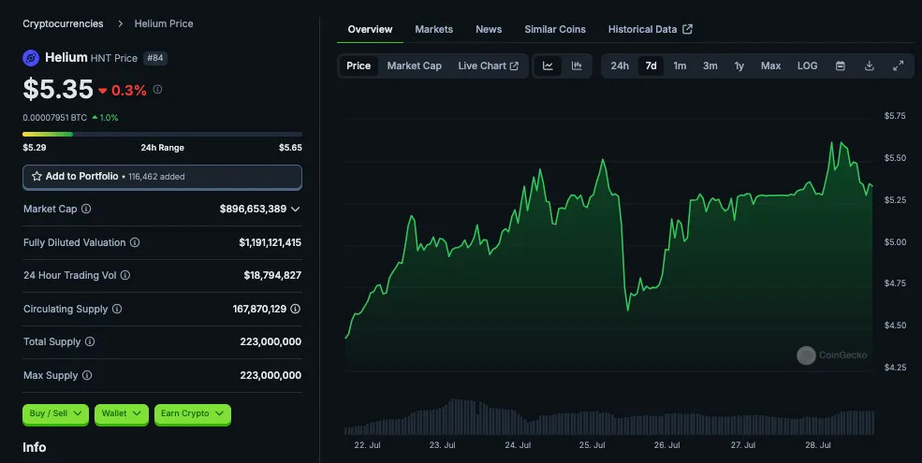Screen dimensions: 922x463
Task: Select the Max time range
Action: [x=771, y=65]
